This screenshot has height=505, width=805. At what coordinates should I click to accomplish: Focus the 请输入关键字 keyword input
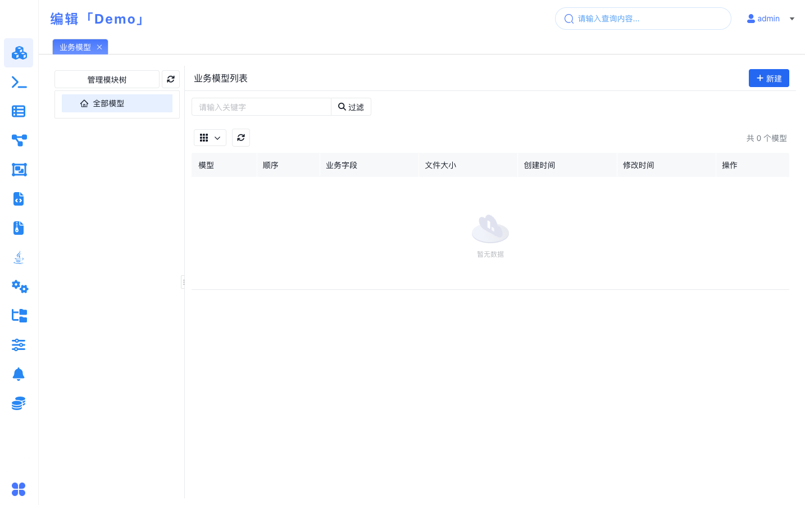(261, 107)
